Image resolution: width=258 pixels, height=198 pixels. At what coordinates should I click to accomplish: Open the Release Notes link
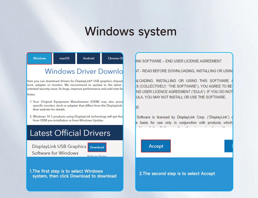point(97,156)
